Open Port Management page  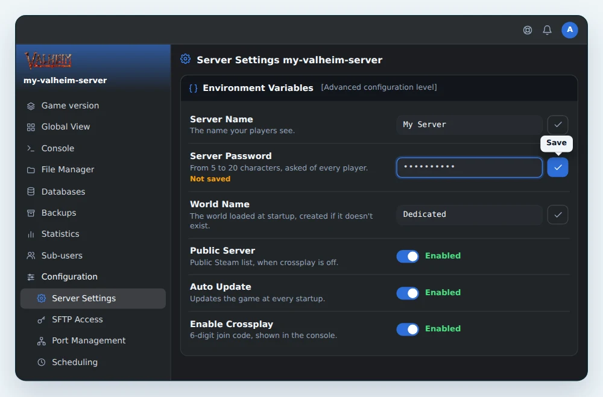pyautogui.click(x=93, y=340)
